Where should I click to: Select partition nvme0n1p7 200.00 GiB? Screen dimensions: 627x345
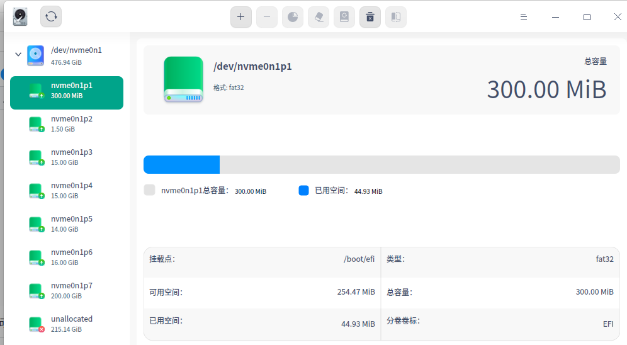click(67, 291)
